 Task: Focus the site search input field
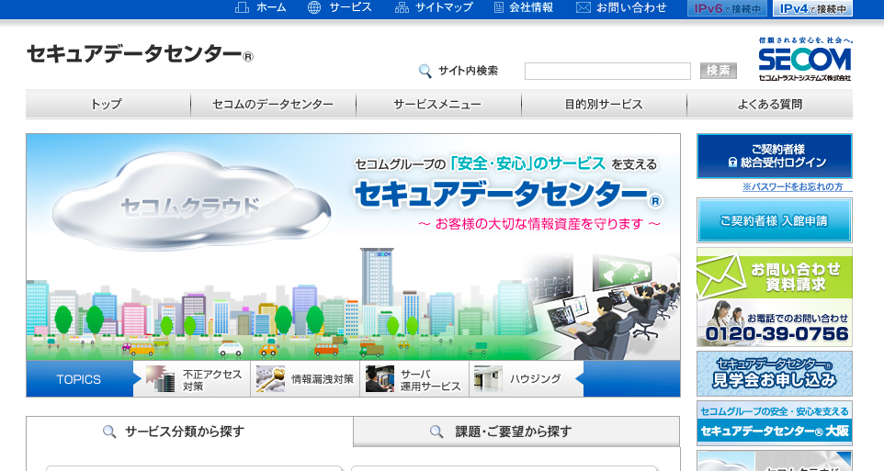coord(607,71)
